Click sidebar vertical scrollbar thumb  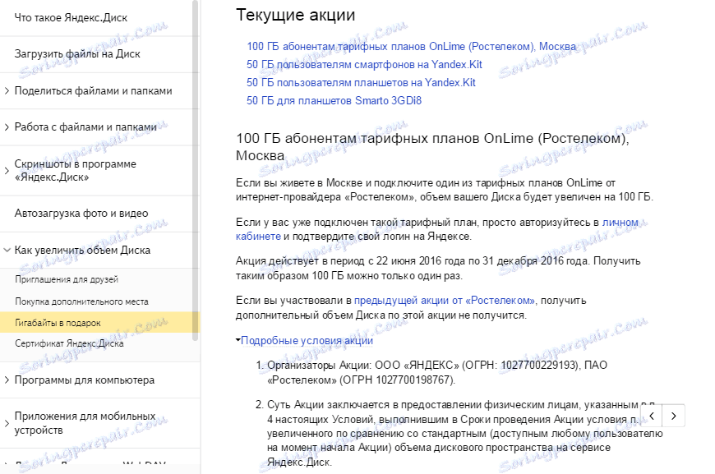point(195,171)
